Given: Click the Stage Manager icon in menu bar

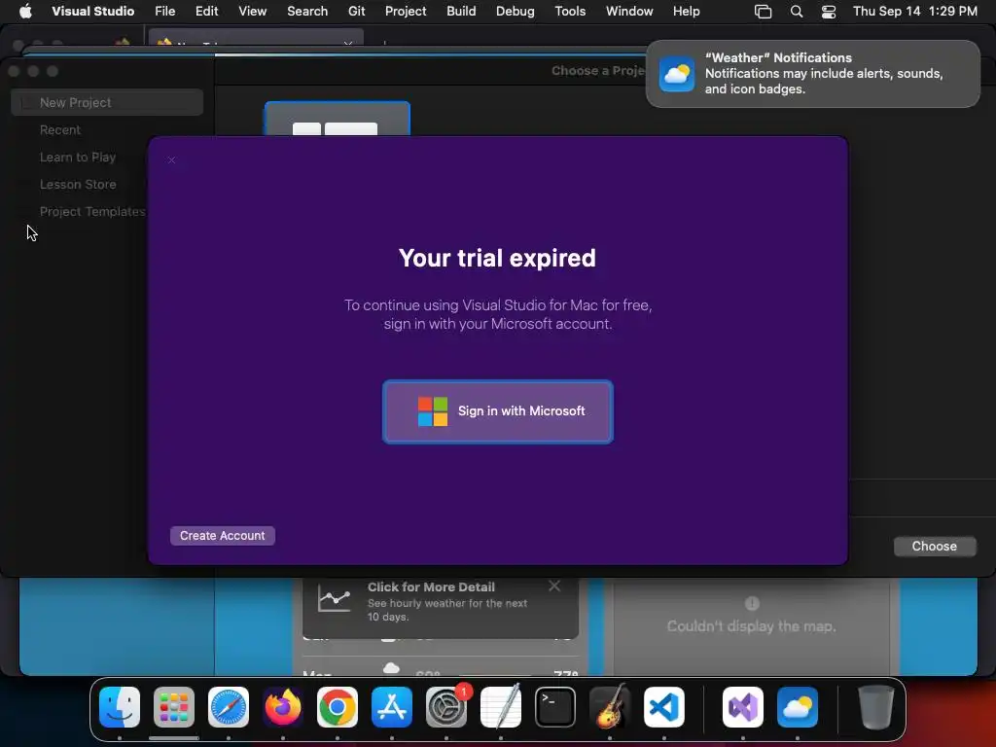Looking at the screenshot, I should point(763,12).
